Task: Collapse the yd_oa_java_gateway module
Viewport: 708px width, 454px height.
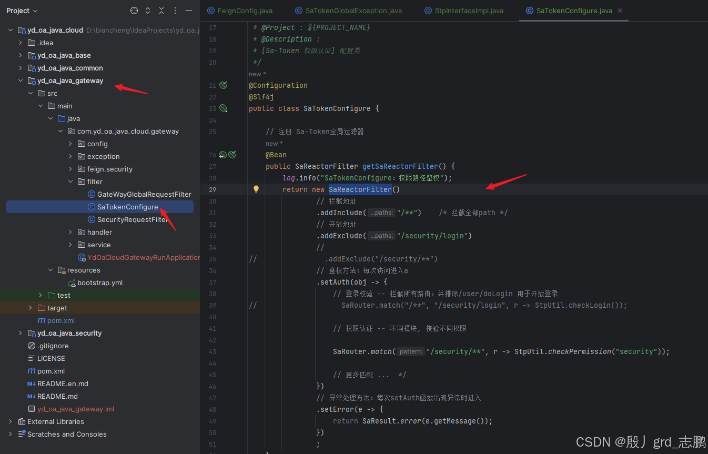Action: [x=21, y=80]
